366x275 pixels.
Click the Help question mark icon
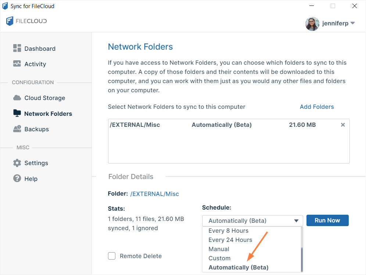click(x=17, y=178)
